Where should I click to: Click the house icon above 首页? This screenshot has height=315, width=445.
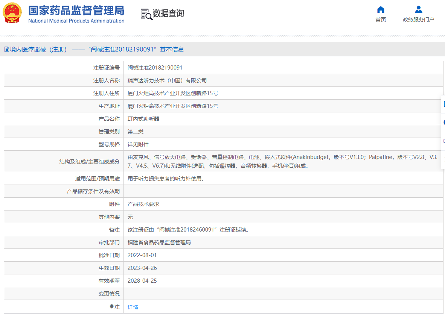coord(381,9)
